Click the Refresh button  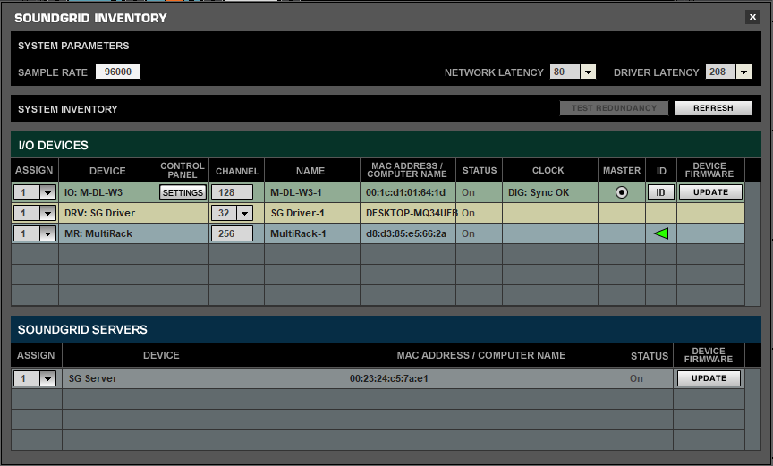coord(713,108)
